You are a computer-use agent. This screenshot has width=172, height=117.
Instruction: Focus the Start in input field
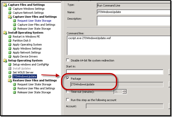click(115, 72)
